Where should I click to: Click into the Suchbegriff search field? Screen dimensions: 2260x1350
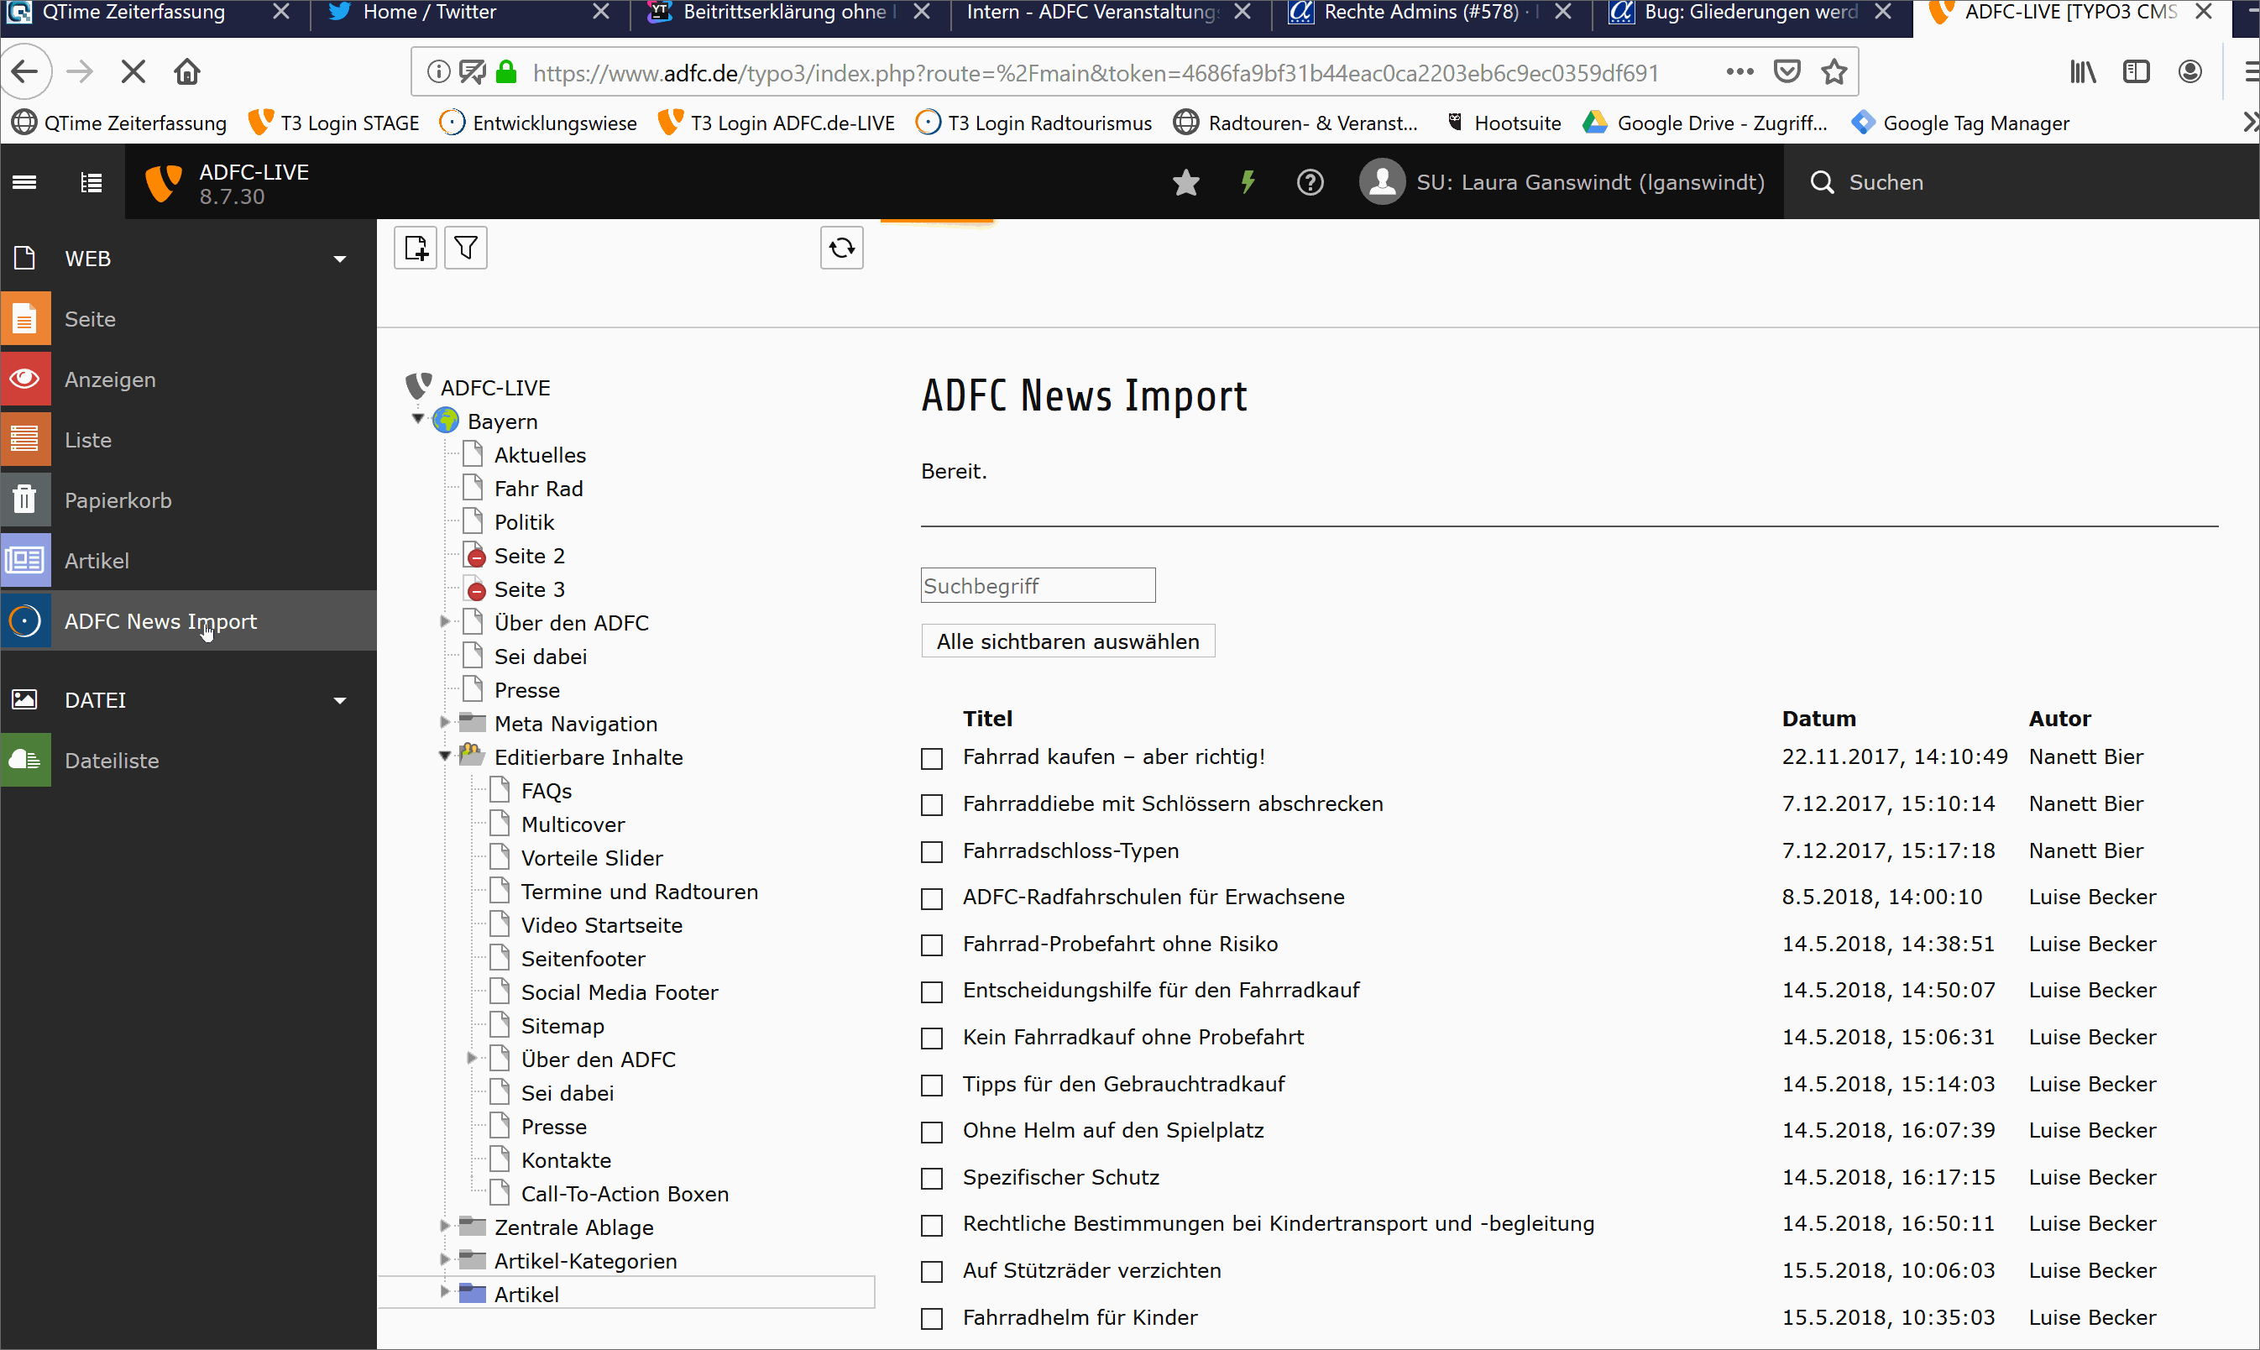pyautogui.click(x=1037, y=586)
